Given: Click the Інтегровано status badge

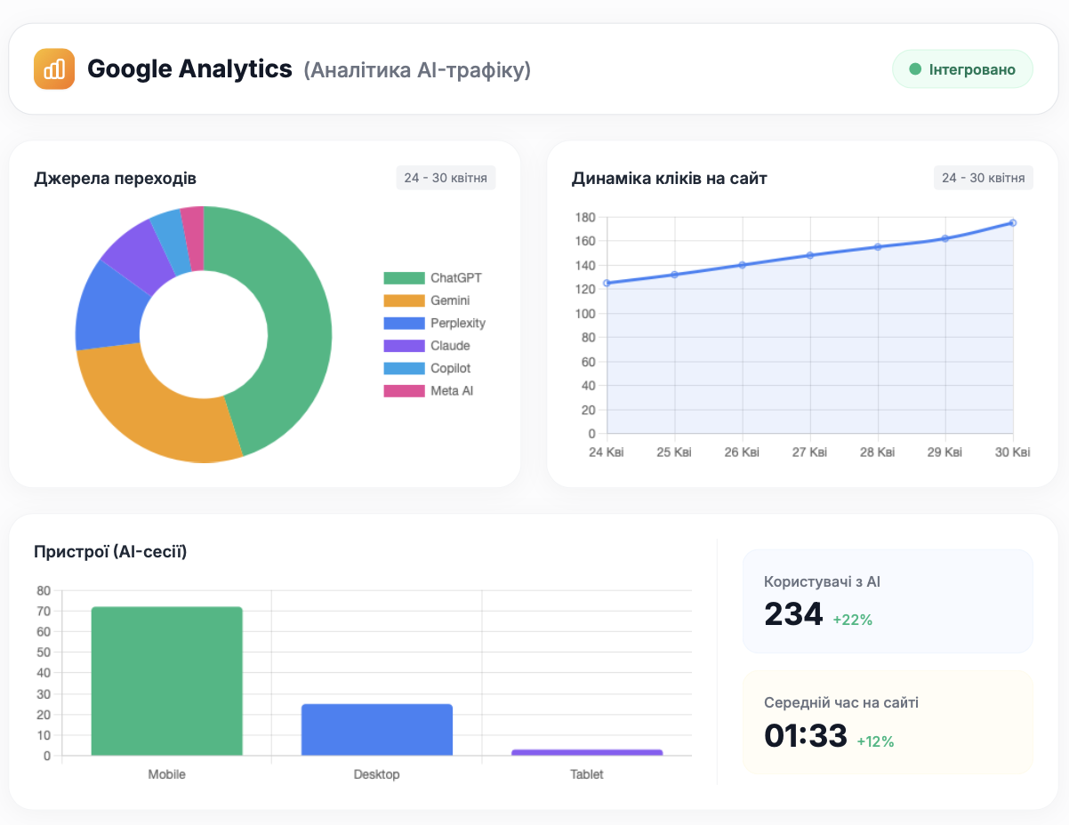Looking at the screenshot, I should [x=962, y=69].
